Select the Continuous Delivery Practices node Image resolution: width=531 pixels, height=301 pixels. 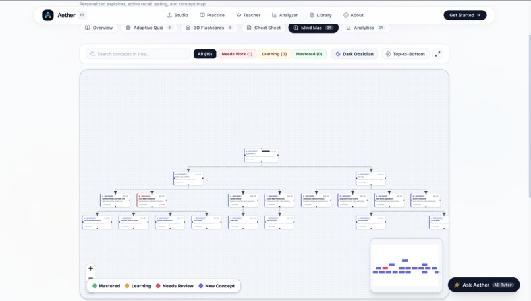[316, 200]
